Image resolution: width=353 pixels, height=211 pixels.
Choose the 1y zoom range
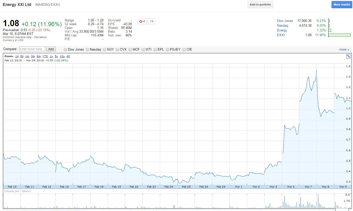pos(51,56)
